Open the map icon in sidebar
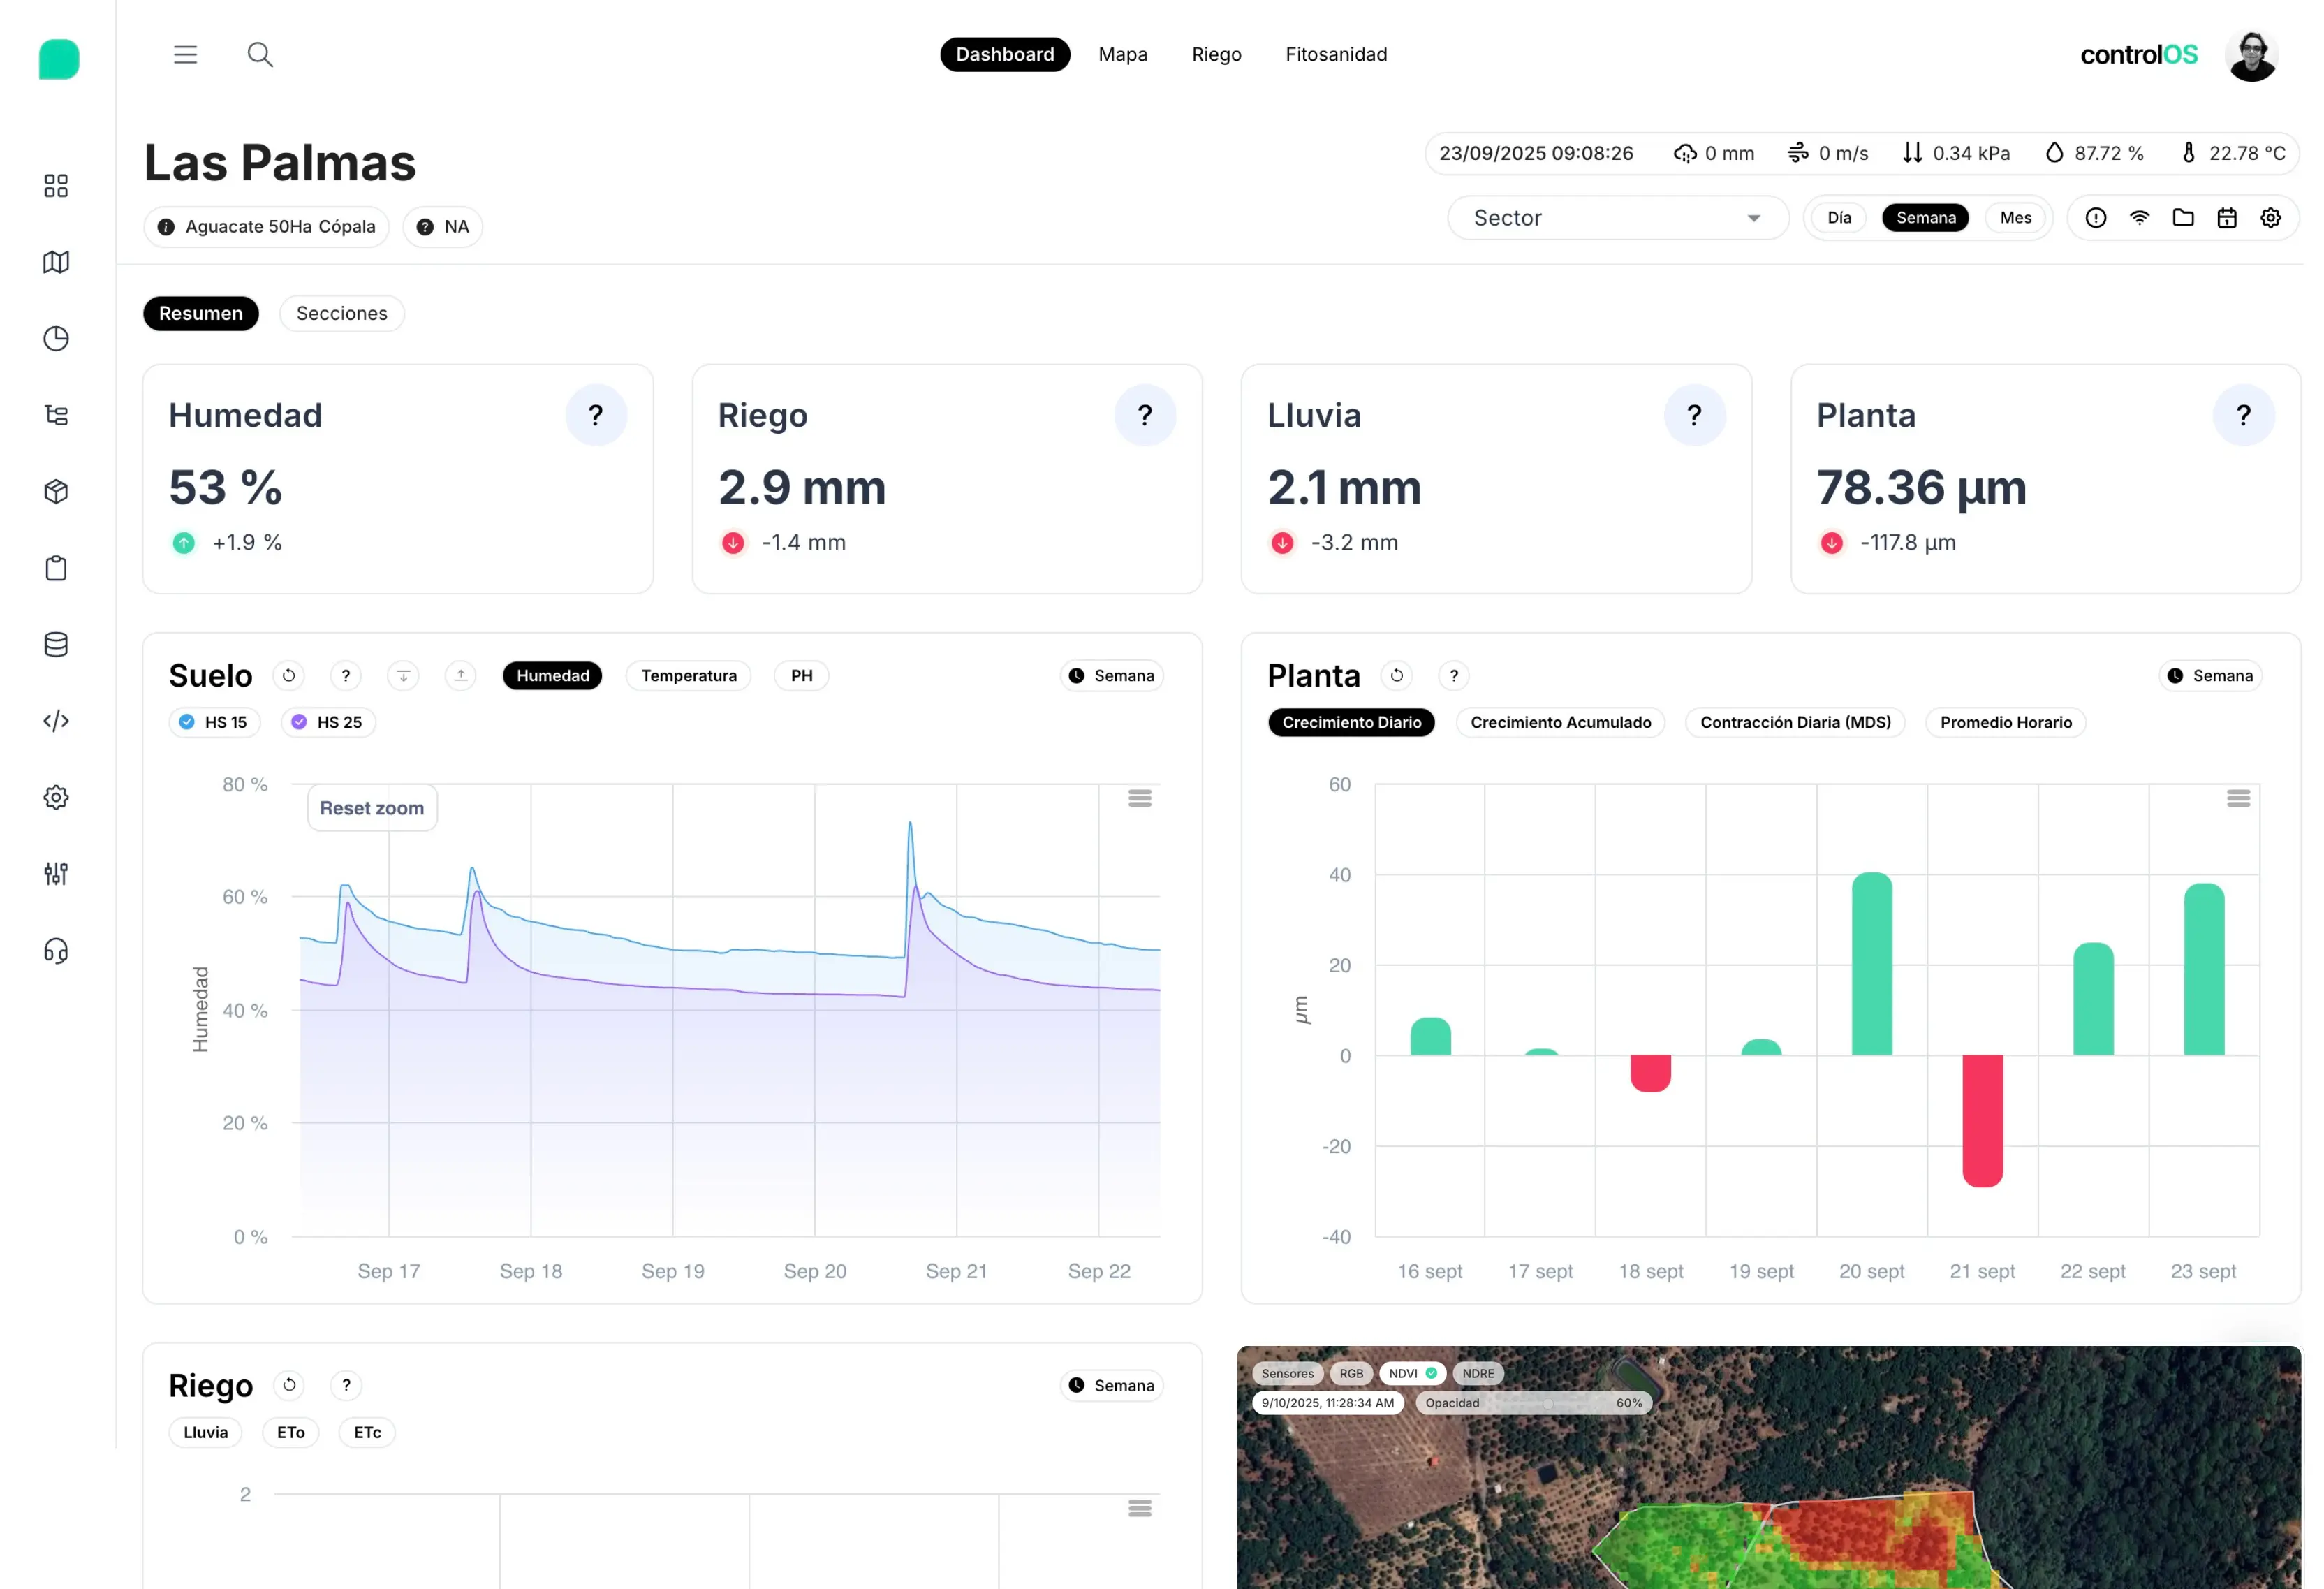The width and height of the screenshot is (2324, 1589). pyautogui.click(x=56, y=262)
